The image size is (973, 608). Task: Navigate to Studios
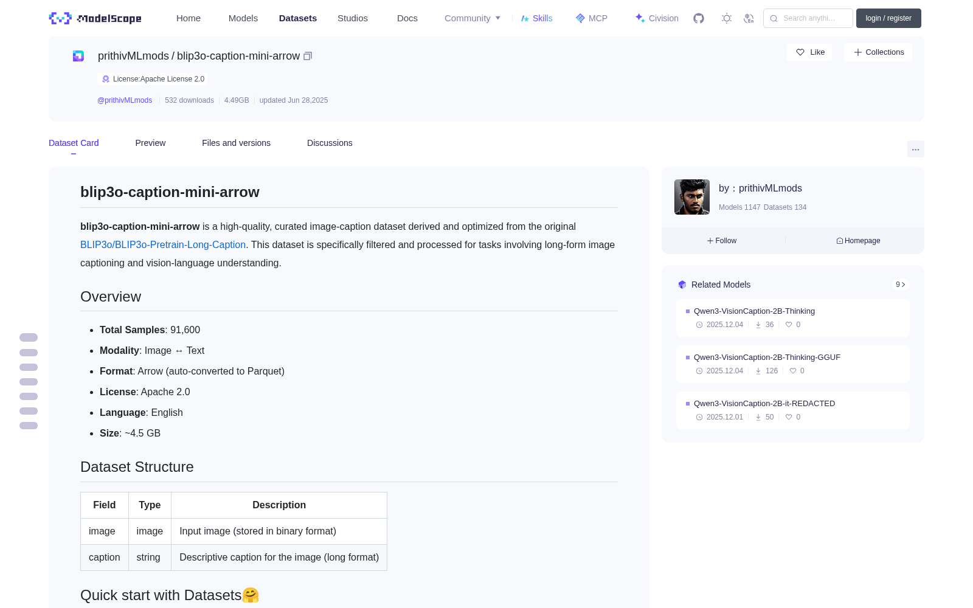[353, 18]
